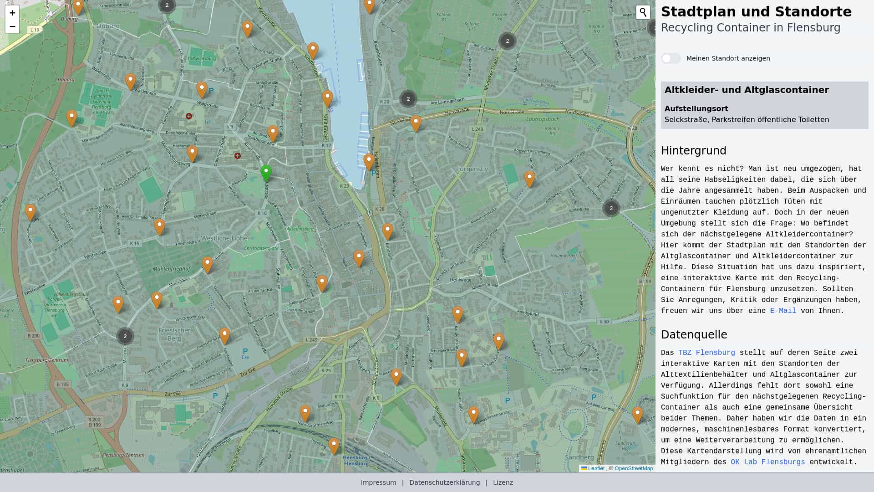Click the cluster marker near Kösterlücke
Image resolution: width=874 pixels, height=492 pixels.
point(611,208)
